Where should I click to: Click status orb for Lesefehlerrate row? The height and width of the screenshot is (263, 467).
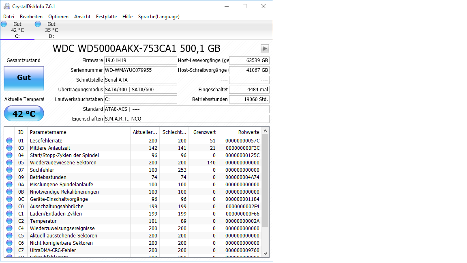click(x=10, y=140)
